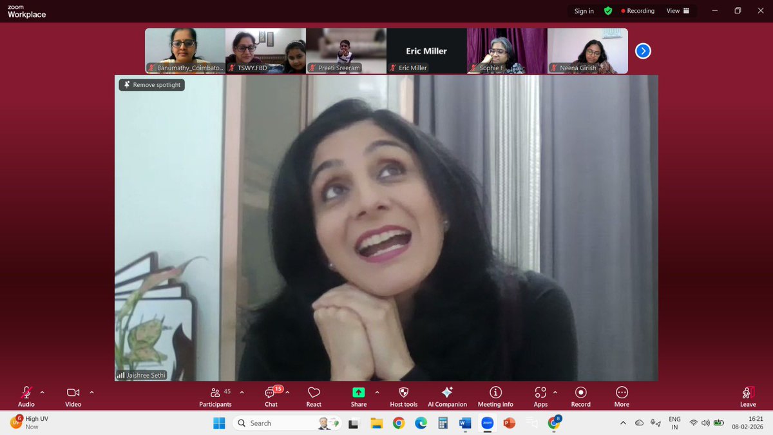Expand the audio options chevron

click(x=43, y=392)
